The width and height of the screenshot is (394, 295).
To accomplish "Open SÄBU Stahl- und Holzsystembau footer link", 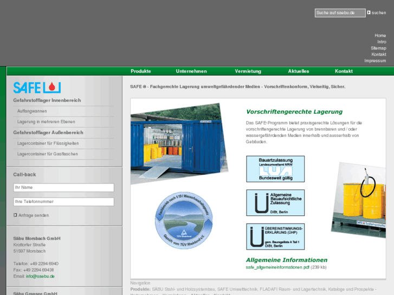I will coord(183,289).
